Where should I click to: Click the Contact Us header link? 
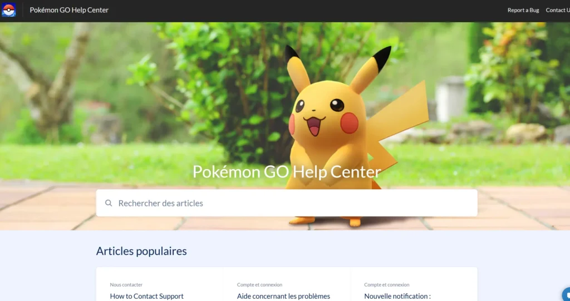point(558,10)
